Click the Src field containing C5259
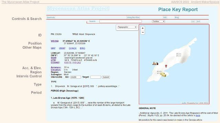Viewport: 220px width, 123px height. pos(76,77)
